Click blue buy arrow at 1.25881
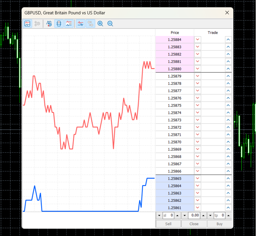This screenshot has height=236, width=256. pyautogui.click(x=228, y=61)
